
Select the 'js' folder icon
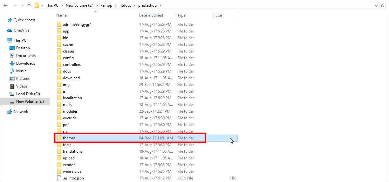click(59, 91)
